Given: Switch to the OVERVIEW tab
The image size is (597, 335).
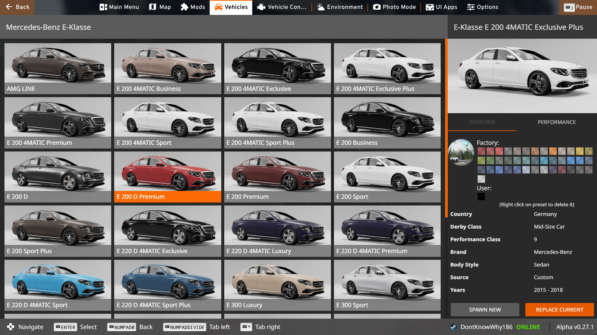Looking at the screenshot, I should 482,122.
